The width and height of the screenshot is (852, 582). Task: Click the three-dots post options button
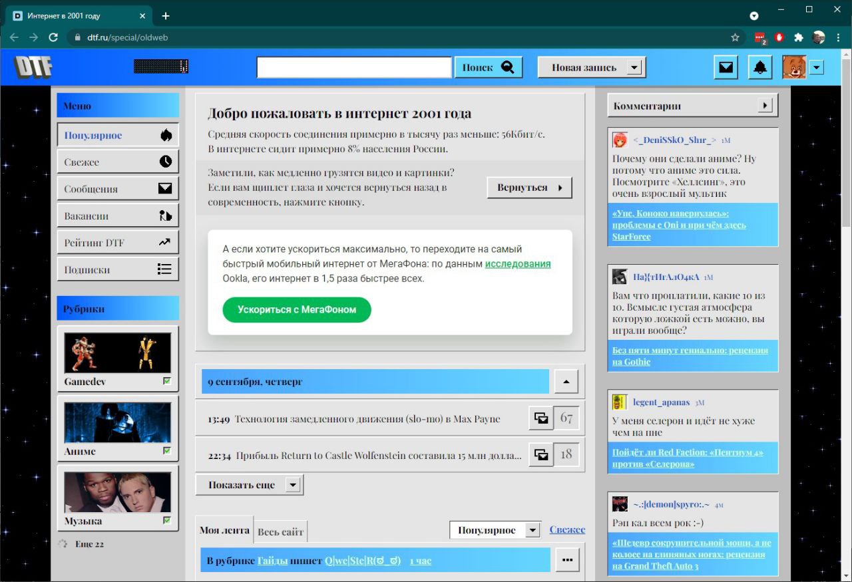pyautogui.click(x=567, y=560)
